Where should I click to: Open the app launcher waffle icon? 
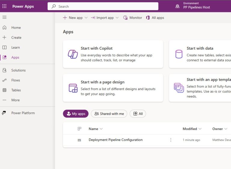4,6
